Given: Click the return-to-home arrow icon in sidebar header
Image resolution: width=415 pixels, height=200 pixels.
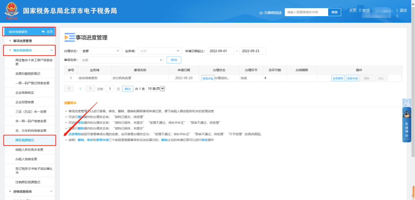Looking at the screenshot, I should click(x=43, y=32).
